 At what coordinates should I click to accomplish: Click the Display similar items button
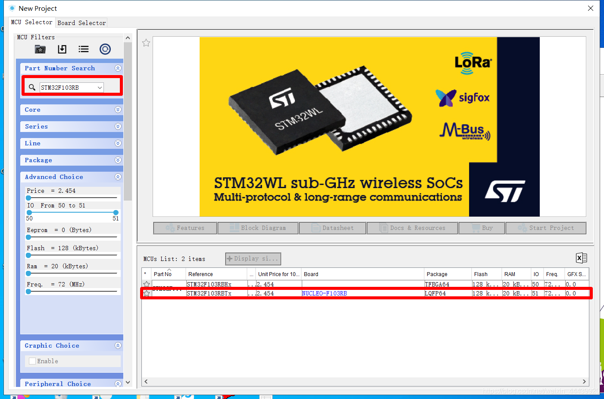(253, 259)
